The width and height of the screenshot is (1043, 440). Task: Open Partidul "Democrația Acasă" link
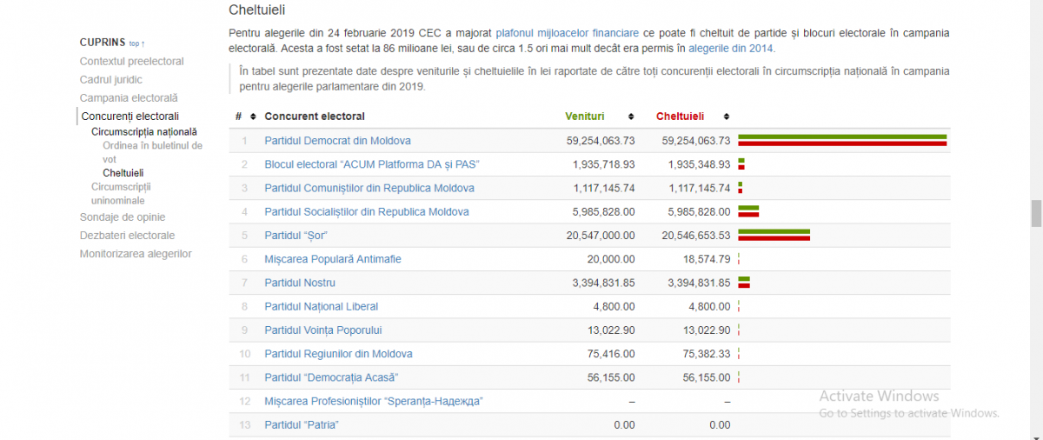(332, 377)
